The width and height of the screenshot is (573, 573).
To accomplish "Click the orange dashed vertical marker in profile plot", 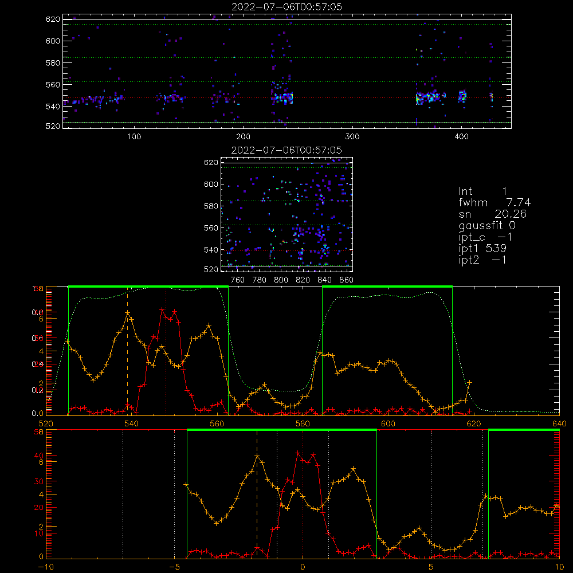I will (x=127, y=351).
